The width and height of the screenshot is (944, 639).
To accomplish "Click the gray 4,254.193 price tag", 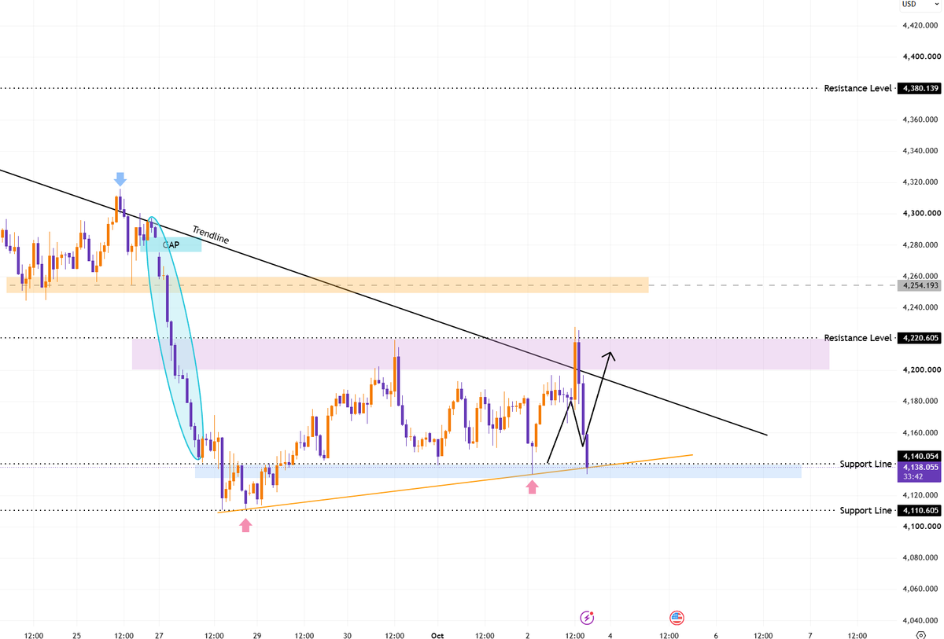I will coord(920,285).
